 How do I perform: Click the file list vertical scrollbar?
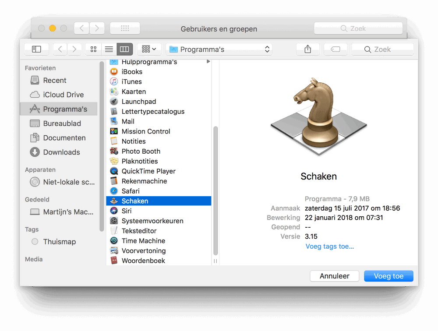215,191
